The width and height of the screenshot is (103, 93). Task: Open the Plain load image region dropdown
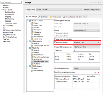pos(87,42)
